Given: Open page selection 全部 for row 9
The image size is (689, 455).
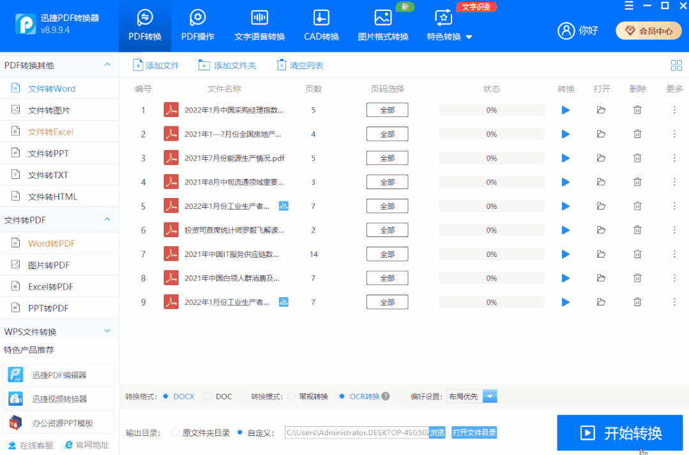Looking at the screenshot, I should [387, 302].
